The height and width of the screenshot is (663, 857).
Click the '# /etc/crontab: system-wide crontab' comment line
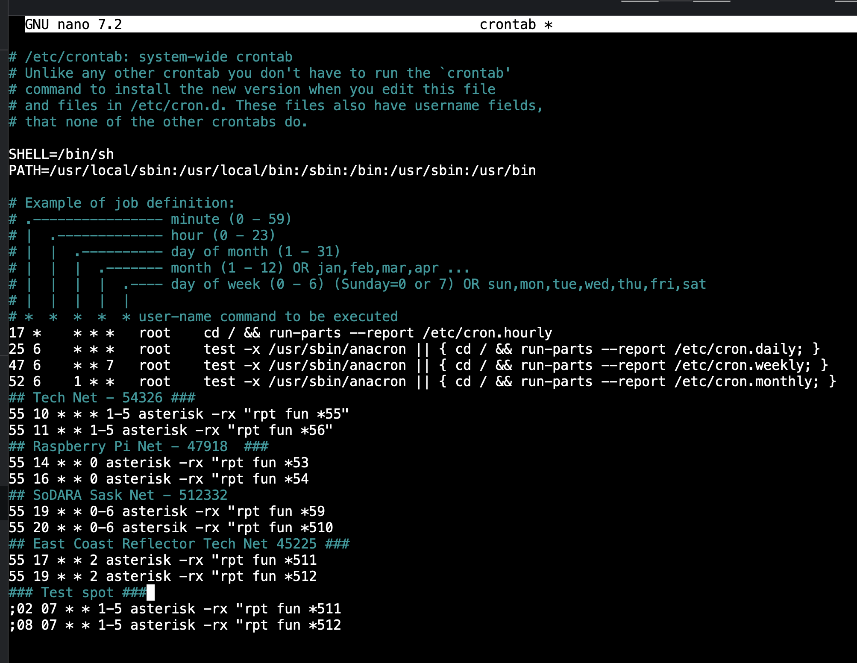(x=151, y=57)
